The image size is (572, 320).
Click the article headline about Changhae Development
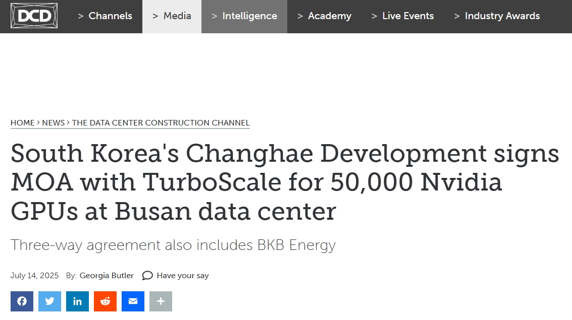tap(285, 182)
